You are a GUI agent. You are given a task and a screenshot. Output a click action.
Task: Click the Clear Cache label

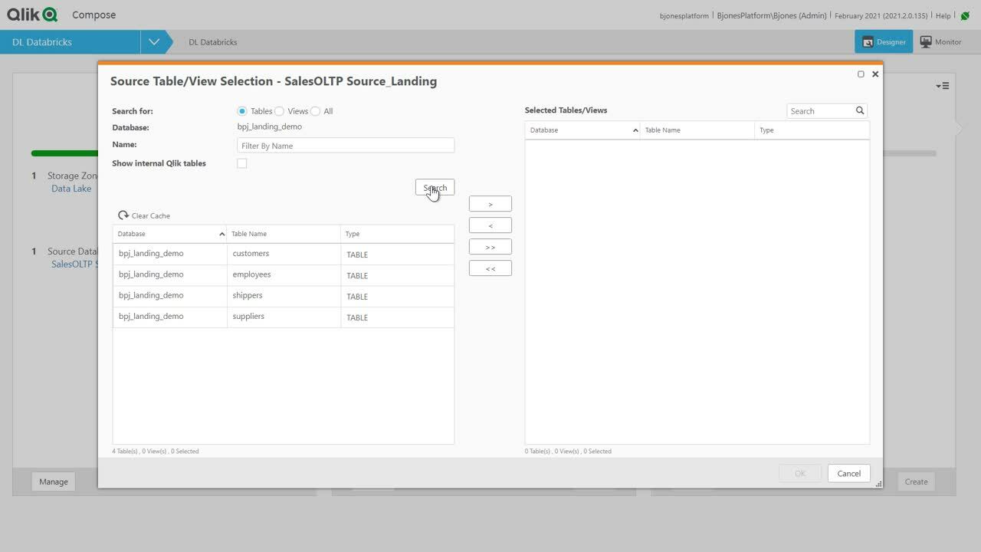click(x=151, y=216)
